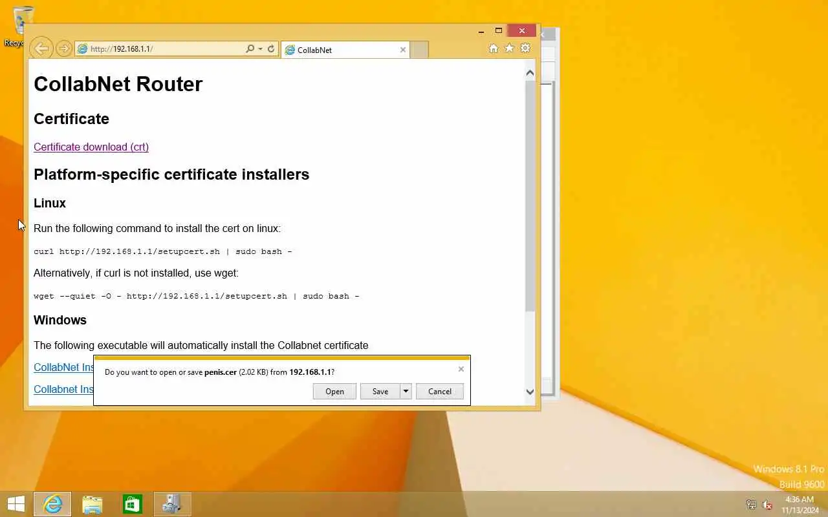Image resolution: width=828 pixels, height=517 pixels.
Task: Cancel the file download prompt
Action: pyautogui.click(x=440, y=391)
